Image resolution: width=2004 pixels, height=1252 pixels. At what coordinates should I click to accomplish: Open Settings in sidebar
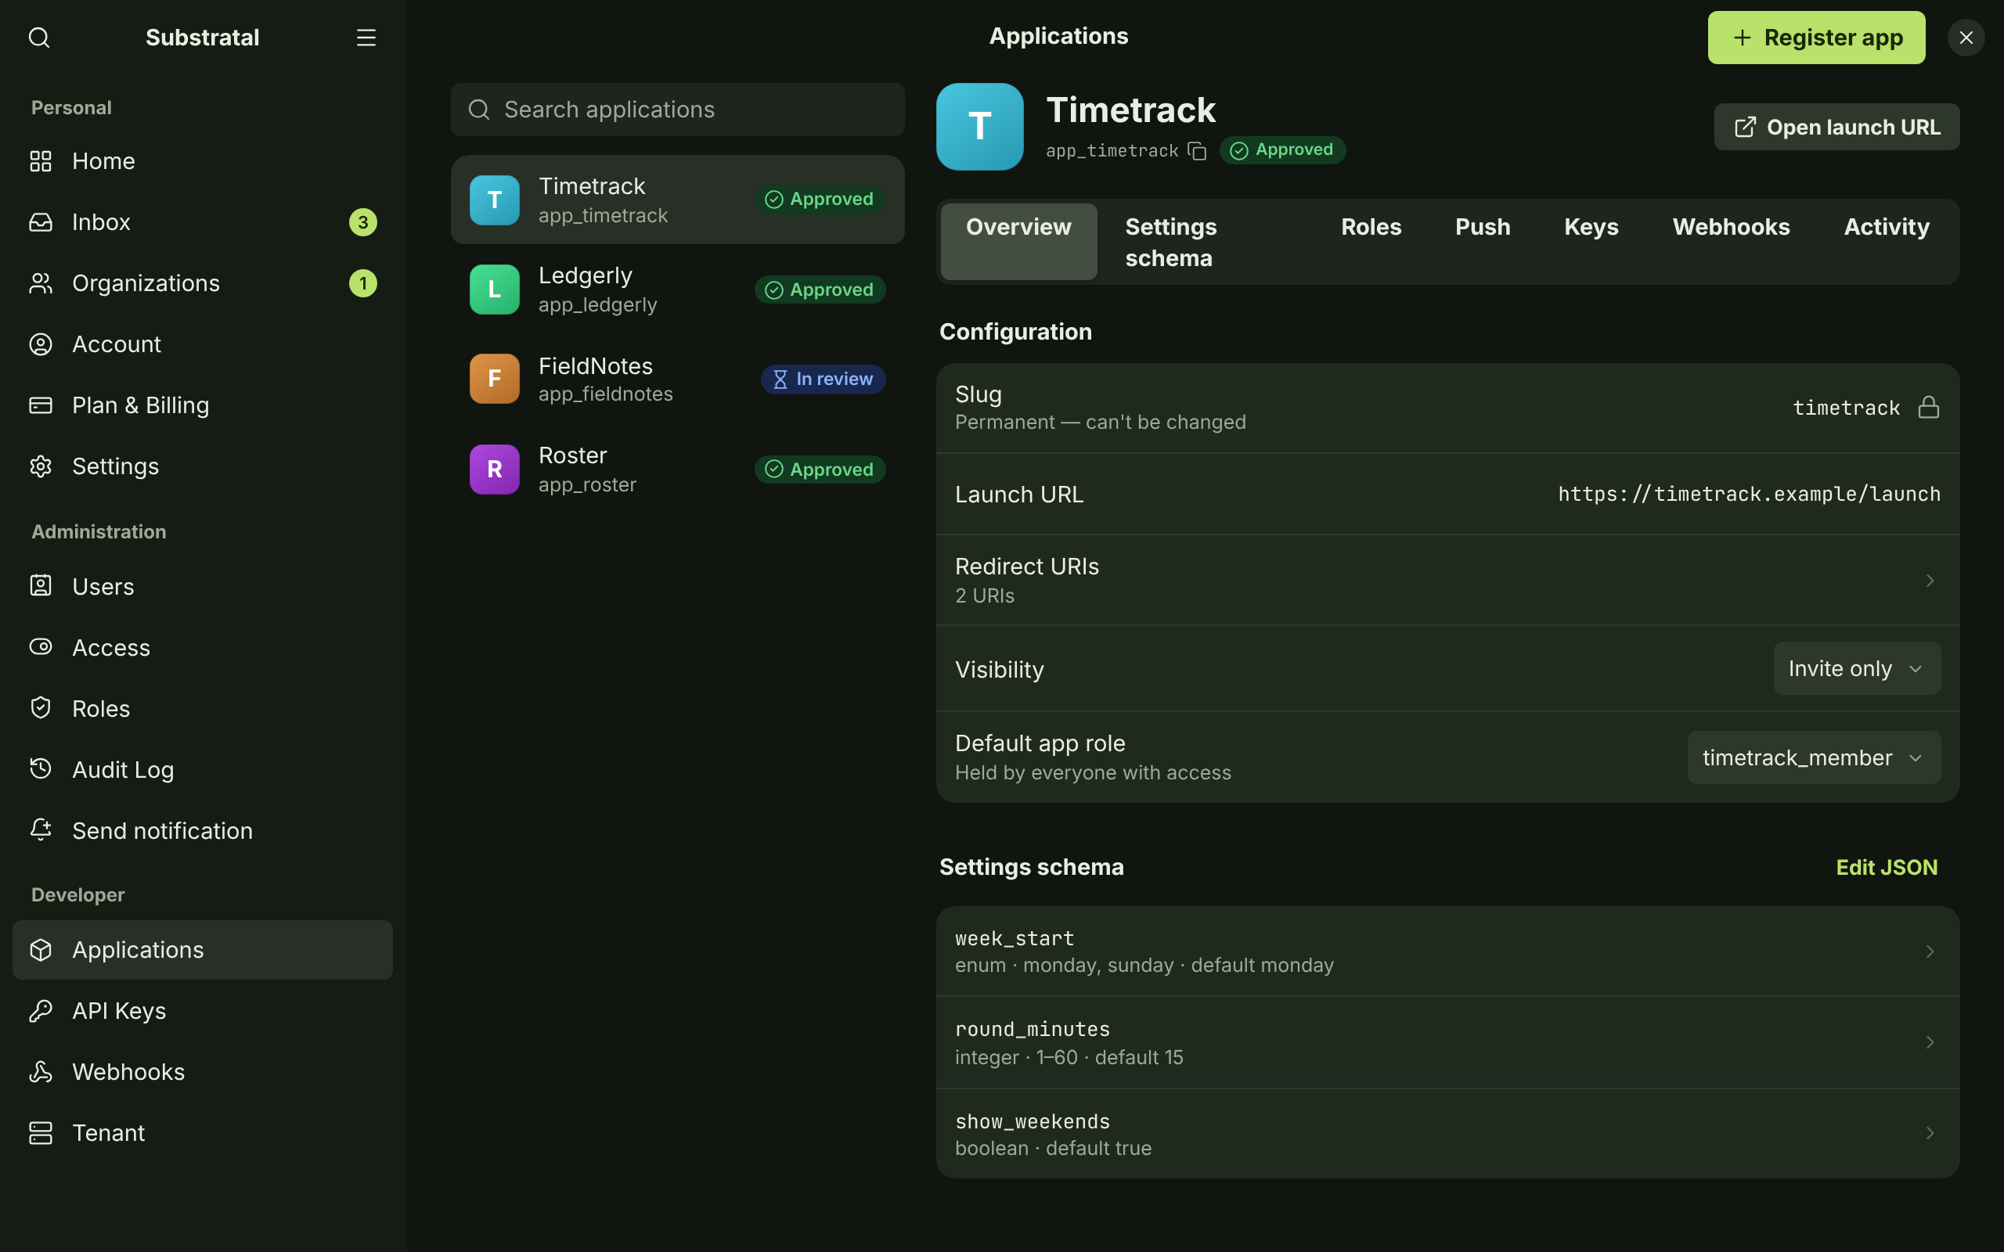(x=203, y=466)
